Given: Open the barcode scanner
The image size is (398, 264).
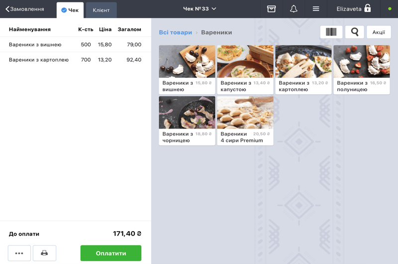Looking at the screenshot, I should point(331,32).
